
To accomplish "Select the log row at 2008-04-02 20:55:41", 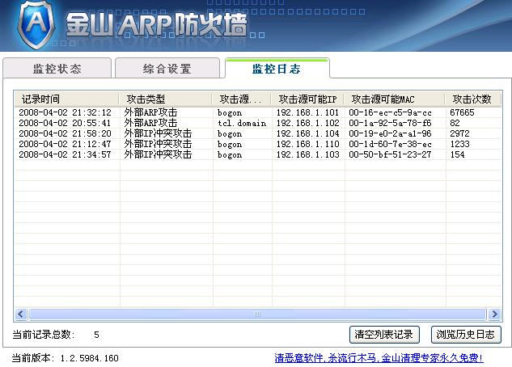I will 258,123.
